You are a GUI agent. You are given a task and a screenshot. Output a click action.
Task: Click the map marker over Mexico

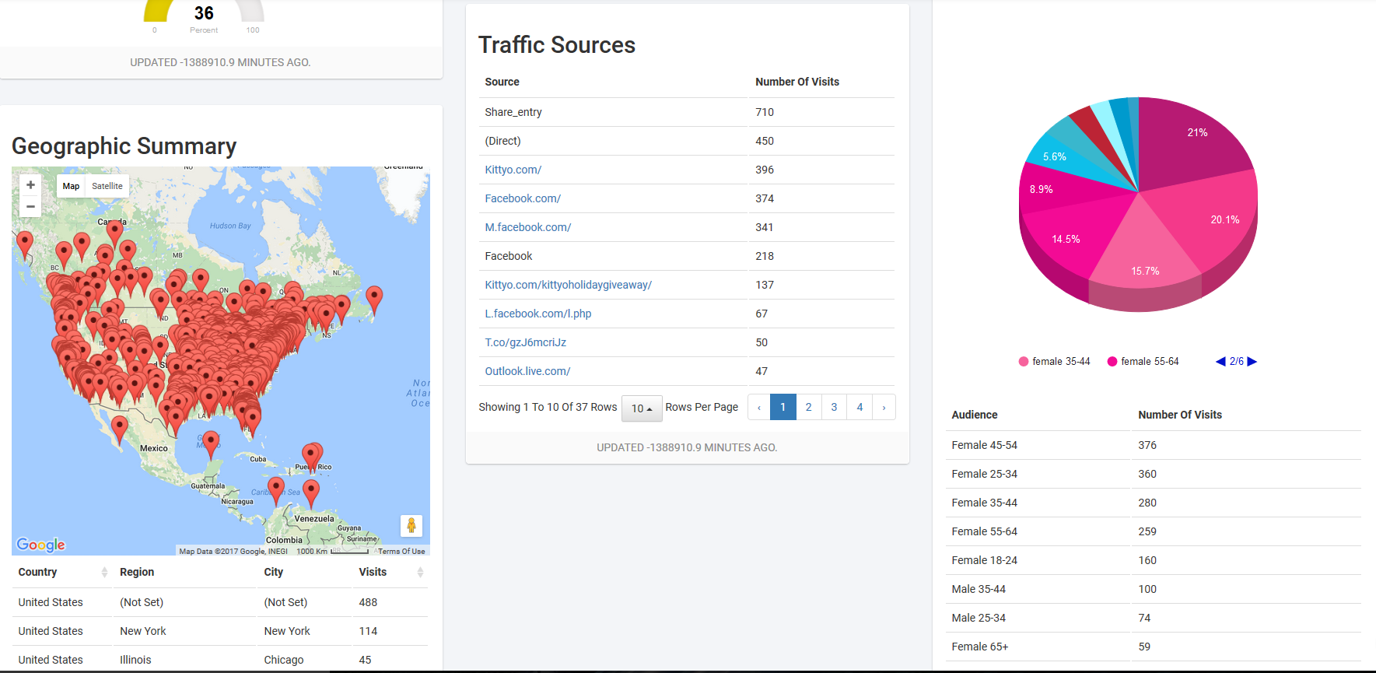pyautogui.click(x=119, y=430)
